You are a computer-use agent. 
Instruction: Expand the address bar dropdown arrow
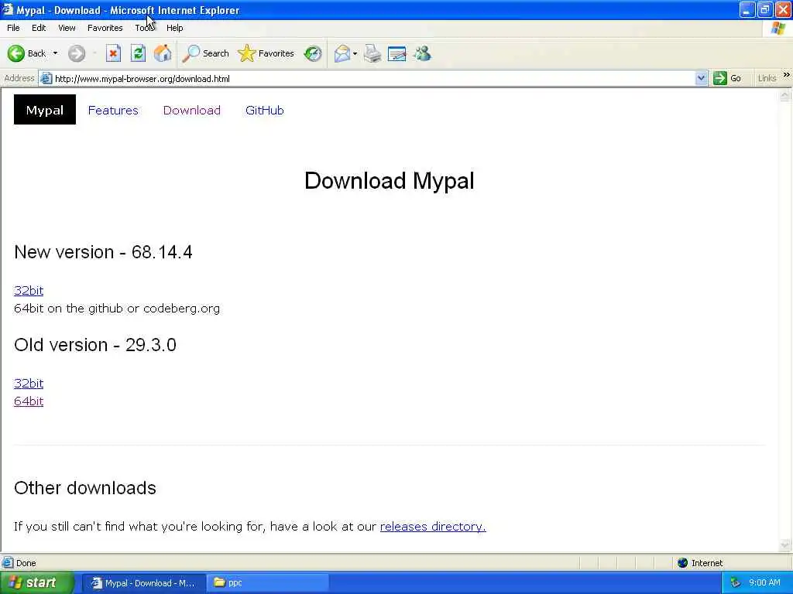701,78
